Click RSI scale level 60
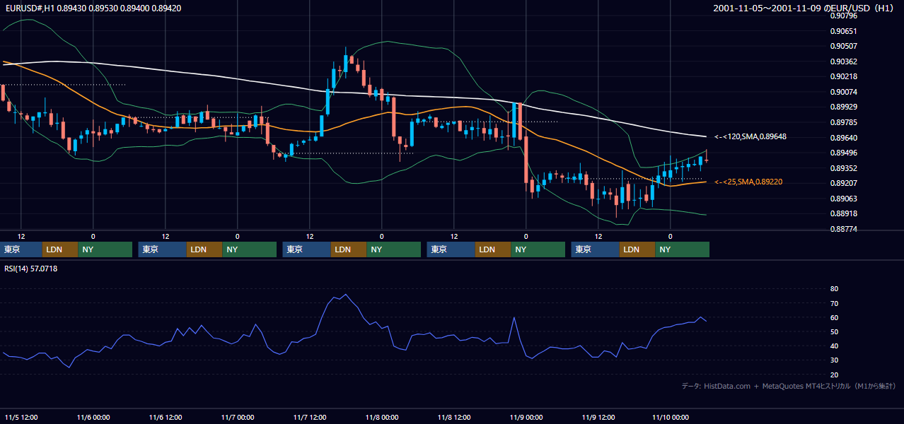 (834, 317)
